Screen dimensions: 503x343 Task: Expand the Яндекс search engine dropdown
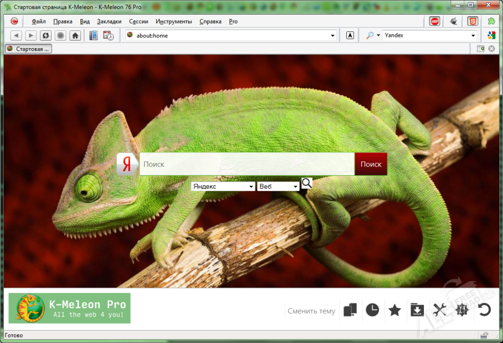223,186
